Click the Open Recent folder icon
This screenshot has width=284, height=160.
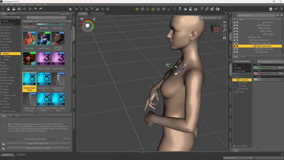tap(13, 9)
